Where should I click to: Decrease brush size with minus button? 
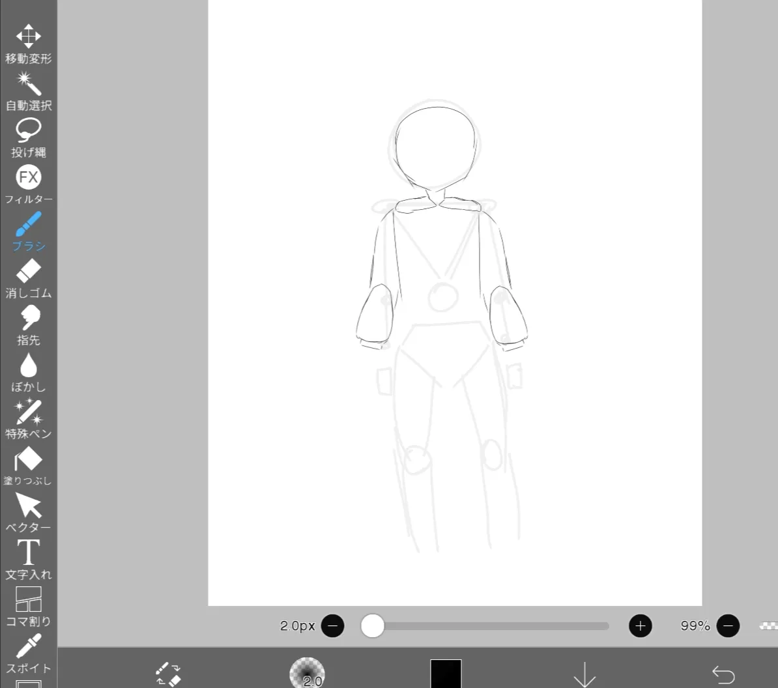pyautogui.click(x=332, y=626)
